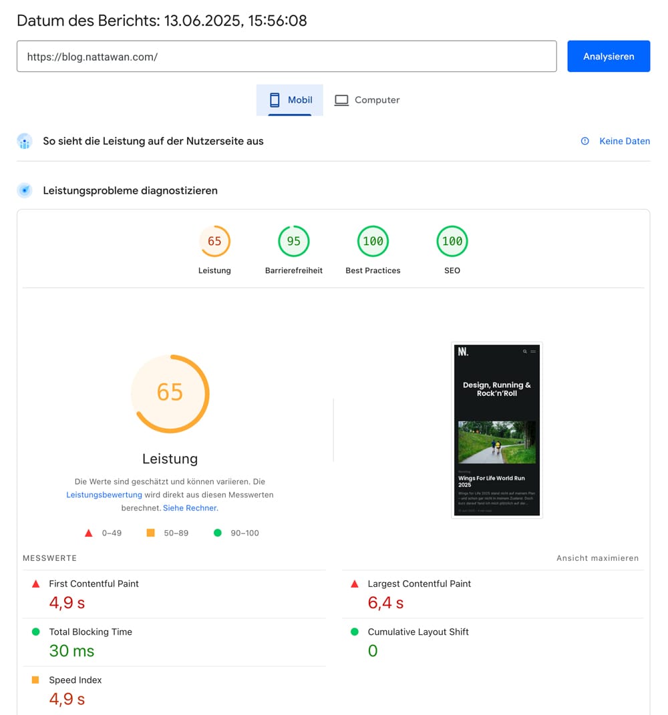
Task: Click 'So sieht die Leistung auf der Nutzerseite aus'
Action: point(154,142)
